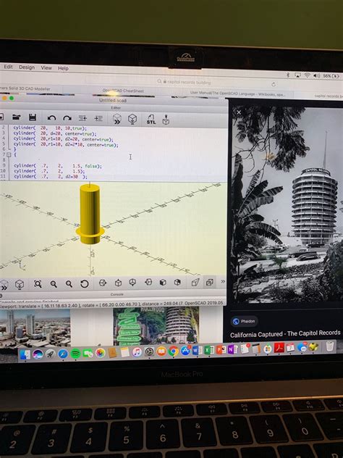Undo the last edit in the editor toolbar

[x=51, y=118]
